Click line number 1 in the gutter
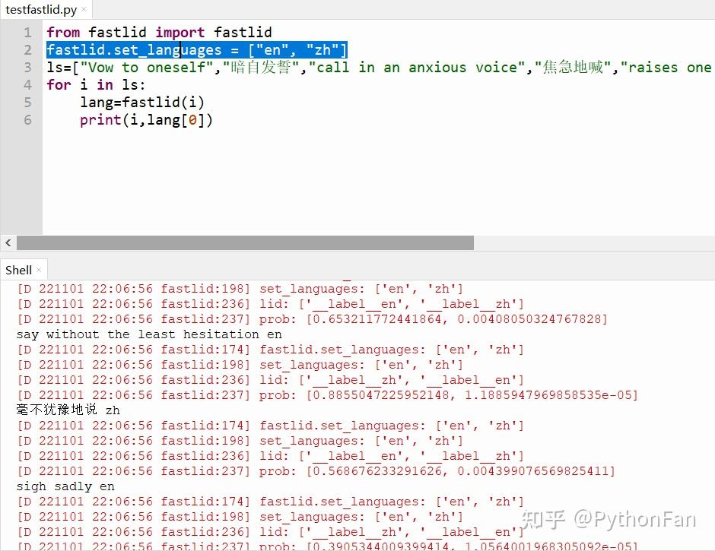Viewport: 715px width, 551px height. pos(27,32)
